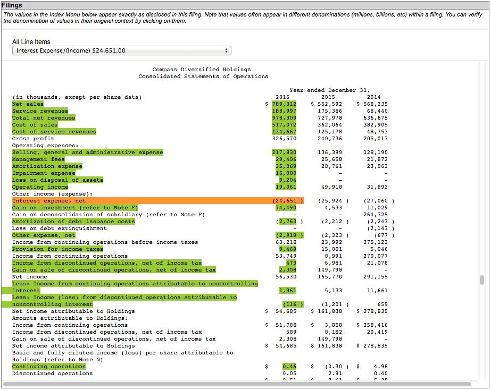Select "Gain on investment (refer to Note F)"
Viewport: 491px width, 390px height.
click(75, 208)
